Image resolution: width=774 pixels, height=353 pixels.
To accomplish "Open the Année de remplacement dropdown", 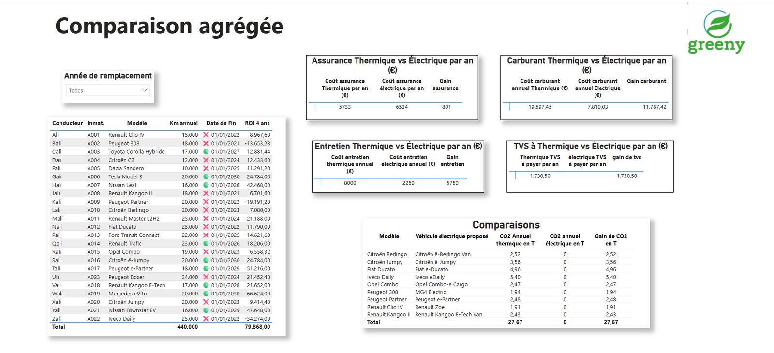I will [x=108, y=90].
